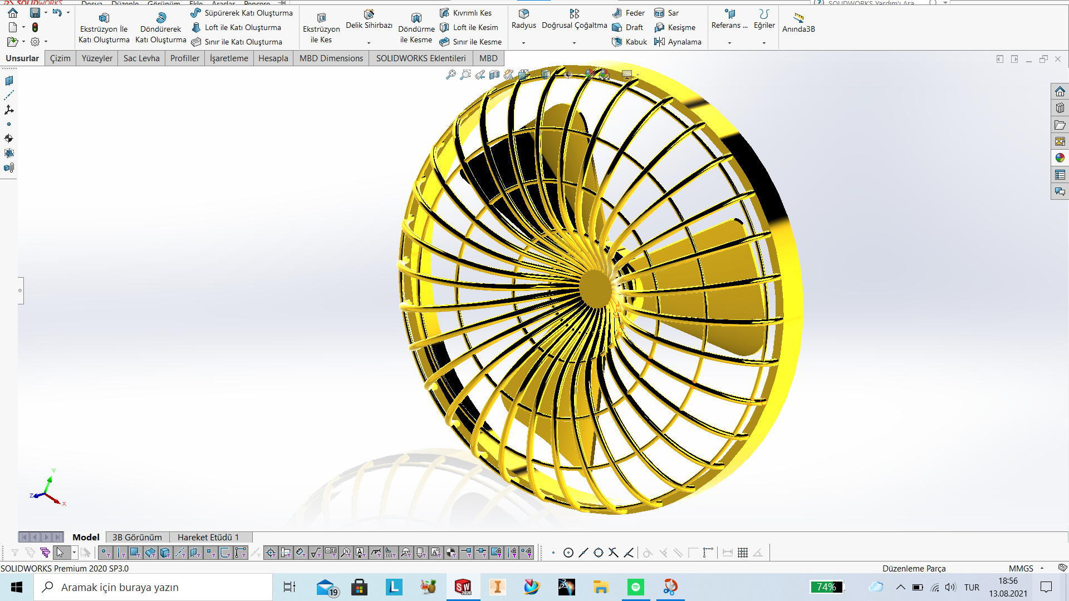Open Custom Properties task pane icon
The width and height of the screenshot is (1069, 601).
click(x=1060, y=175)
